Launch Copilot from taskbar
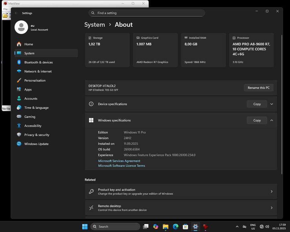 tap(155, 226)
